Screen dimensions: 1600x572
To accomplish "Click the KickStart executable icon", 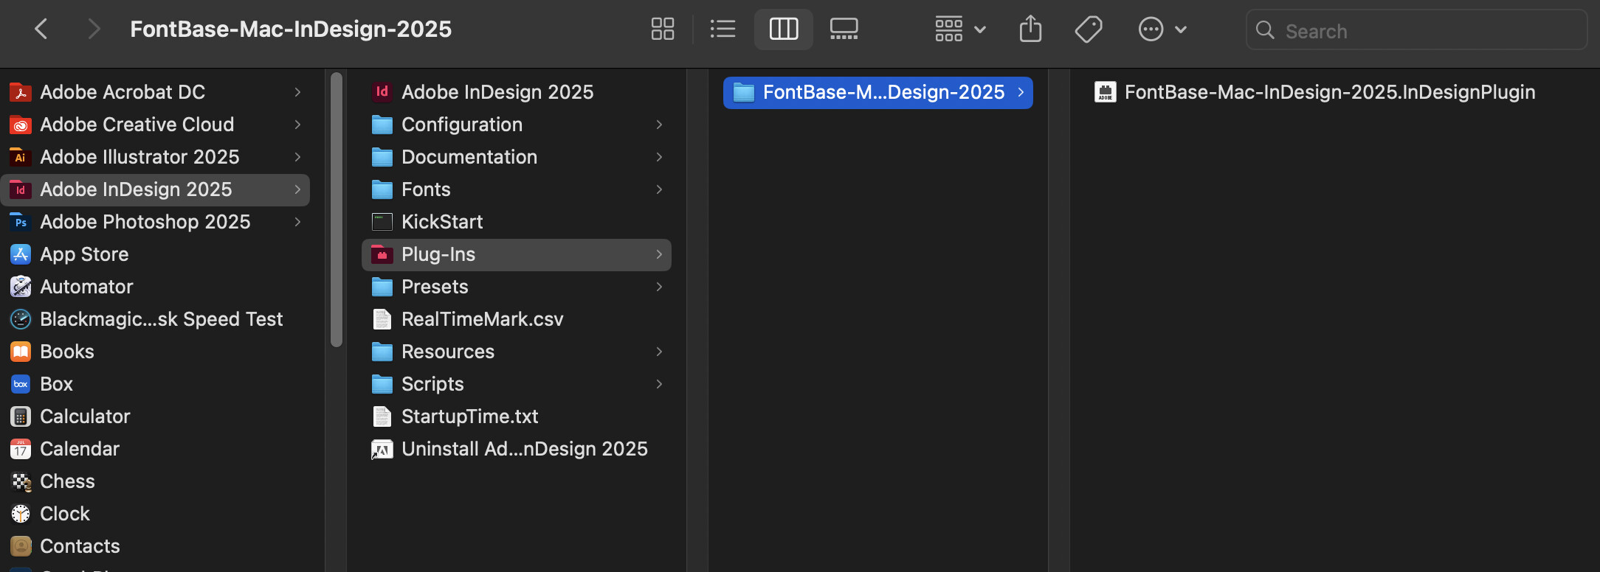I will tap(382, 222).
